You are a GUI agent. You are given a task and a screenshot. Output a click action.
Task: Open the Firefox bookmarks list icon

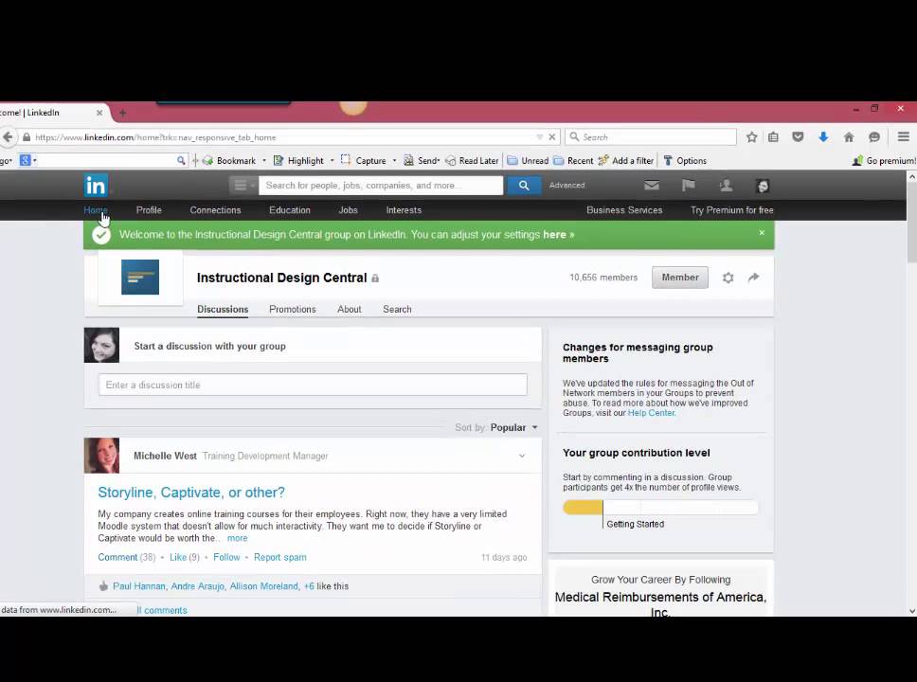[x=773, y=136]
